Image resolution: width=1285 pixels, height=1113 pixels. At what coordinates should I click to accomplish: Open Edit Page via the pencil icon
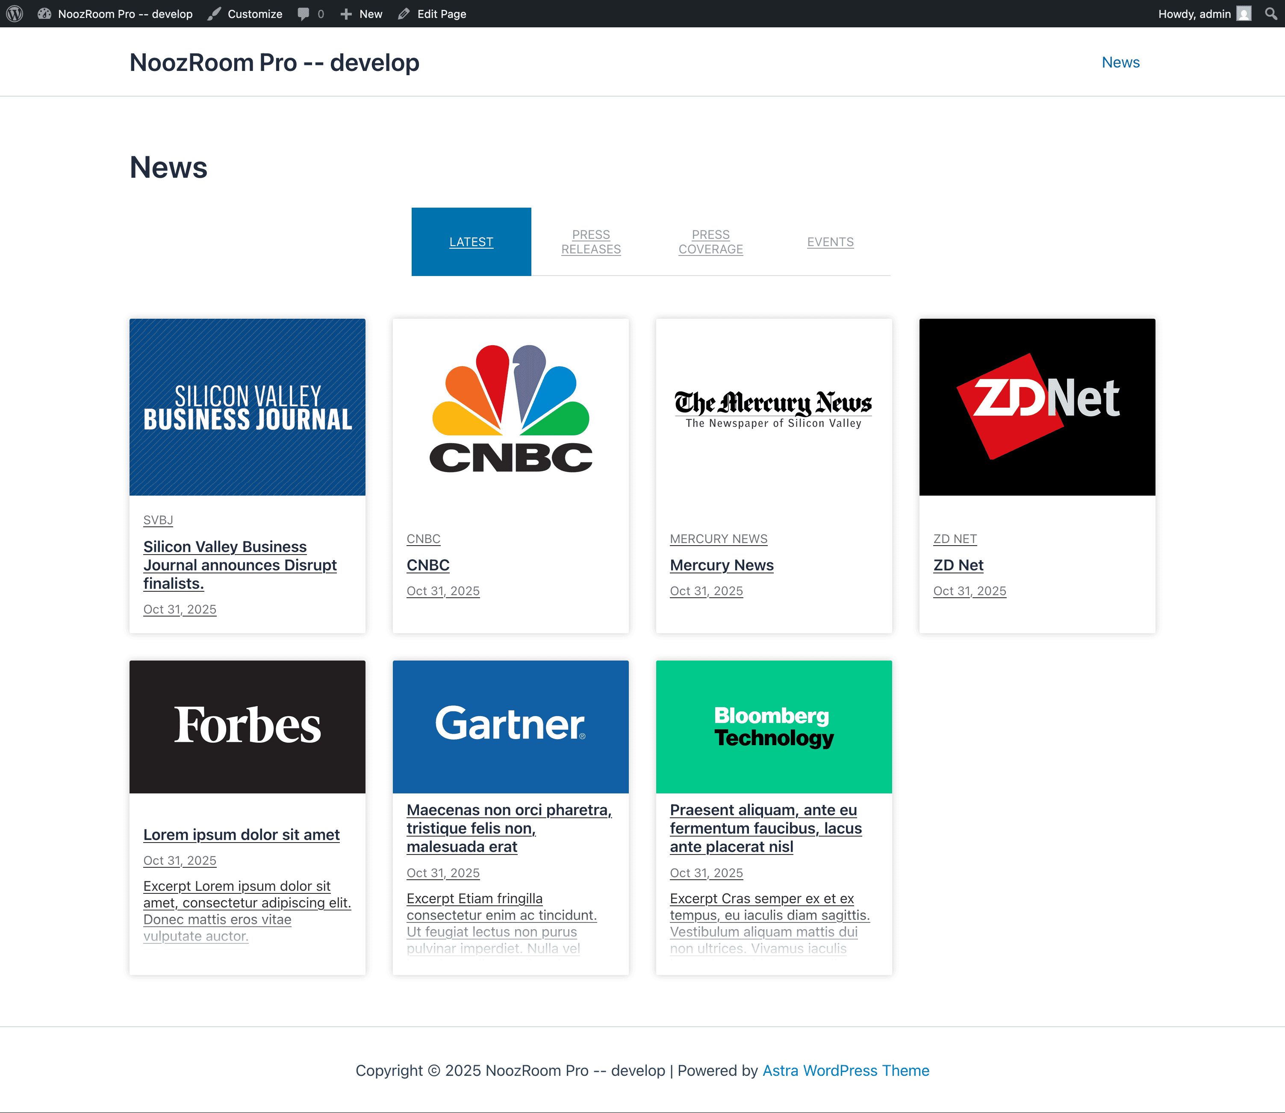point(404,13)
